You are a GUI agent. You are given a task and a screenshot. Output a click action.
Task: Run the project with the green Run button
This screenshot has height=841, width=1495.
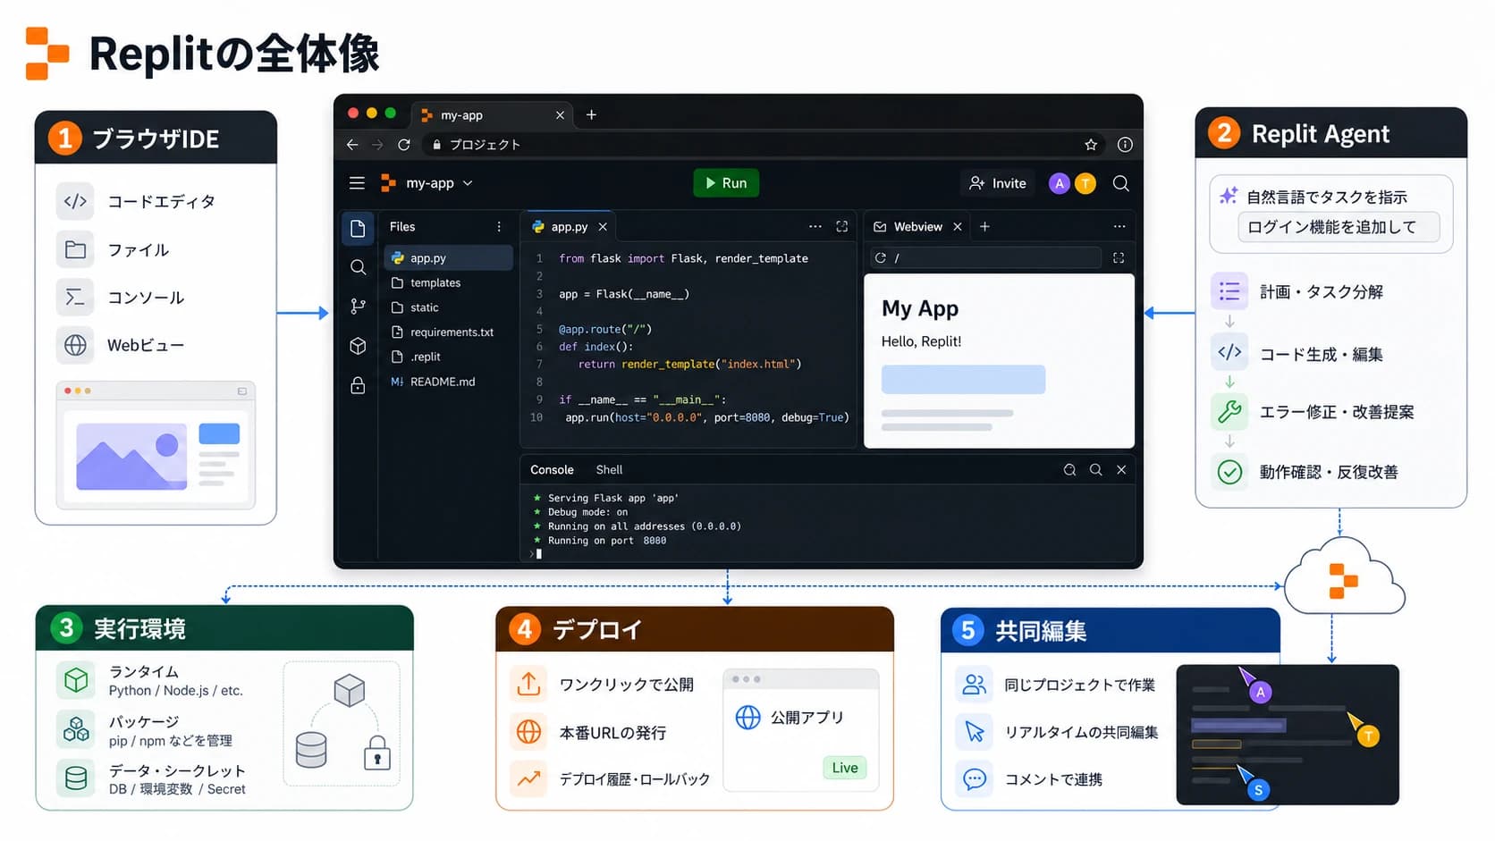726,183
